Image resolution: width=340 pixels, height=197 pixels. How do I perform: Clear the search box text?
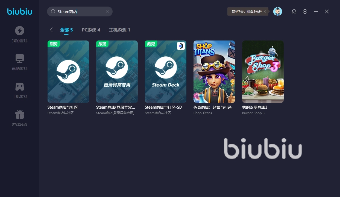coord(107,11)
